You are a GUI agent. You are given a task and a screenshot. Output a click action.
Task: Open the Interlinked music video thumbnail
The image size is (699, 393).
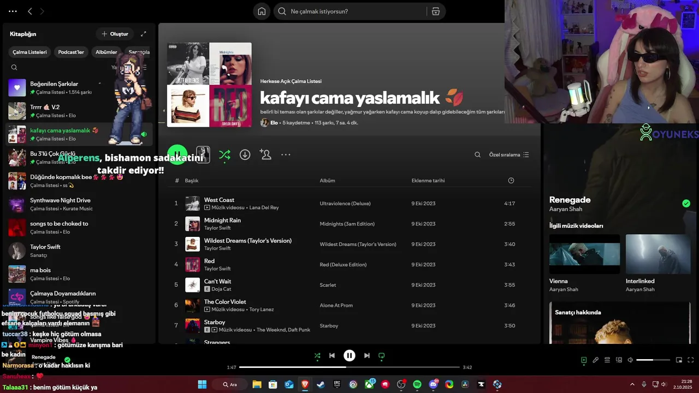pos(658,254)
